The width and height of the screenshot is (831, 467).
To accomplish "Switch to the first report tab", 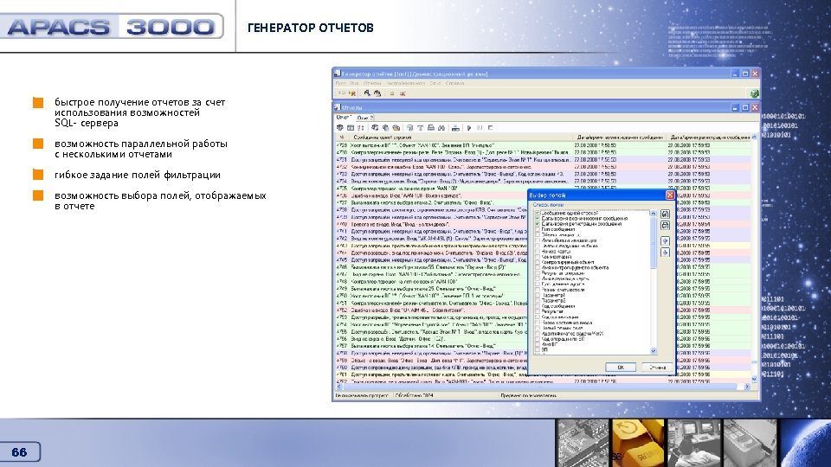I will [x=343, y=118].
